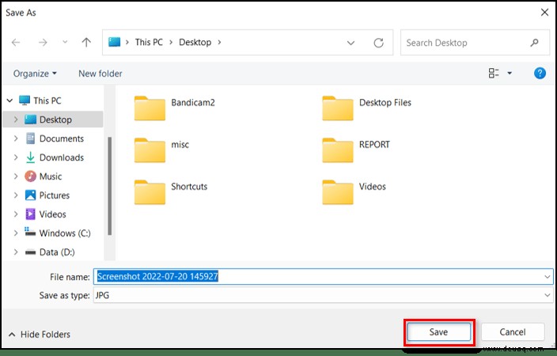
Task: Select Documents in navigation pane
Action: click(62, 138)
